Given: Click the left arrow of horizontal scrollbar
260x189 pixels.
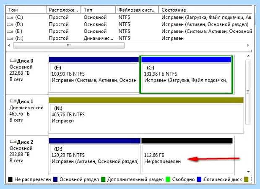Looking at the screenshot, I should point(9,45).
